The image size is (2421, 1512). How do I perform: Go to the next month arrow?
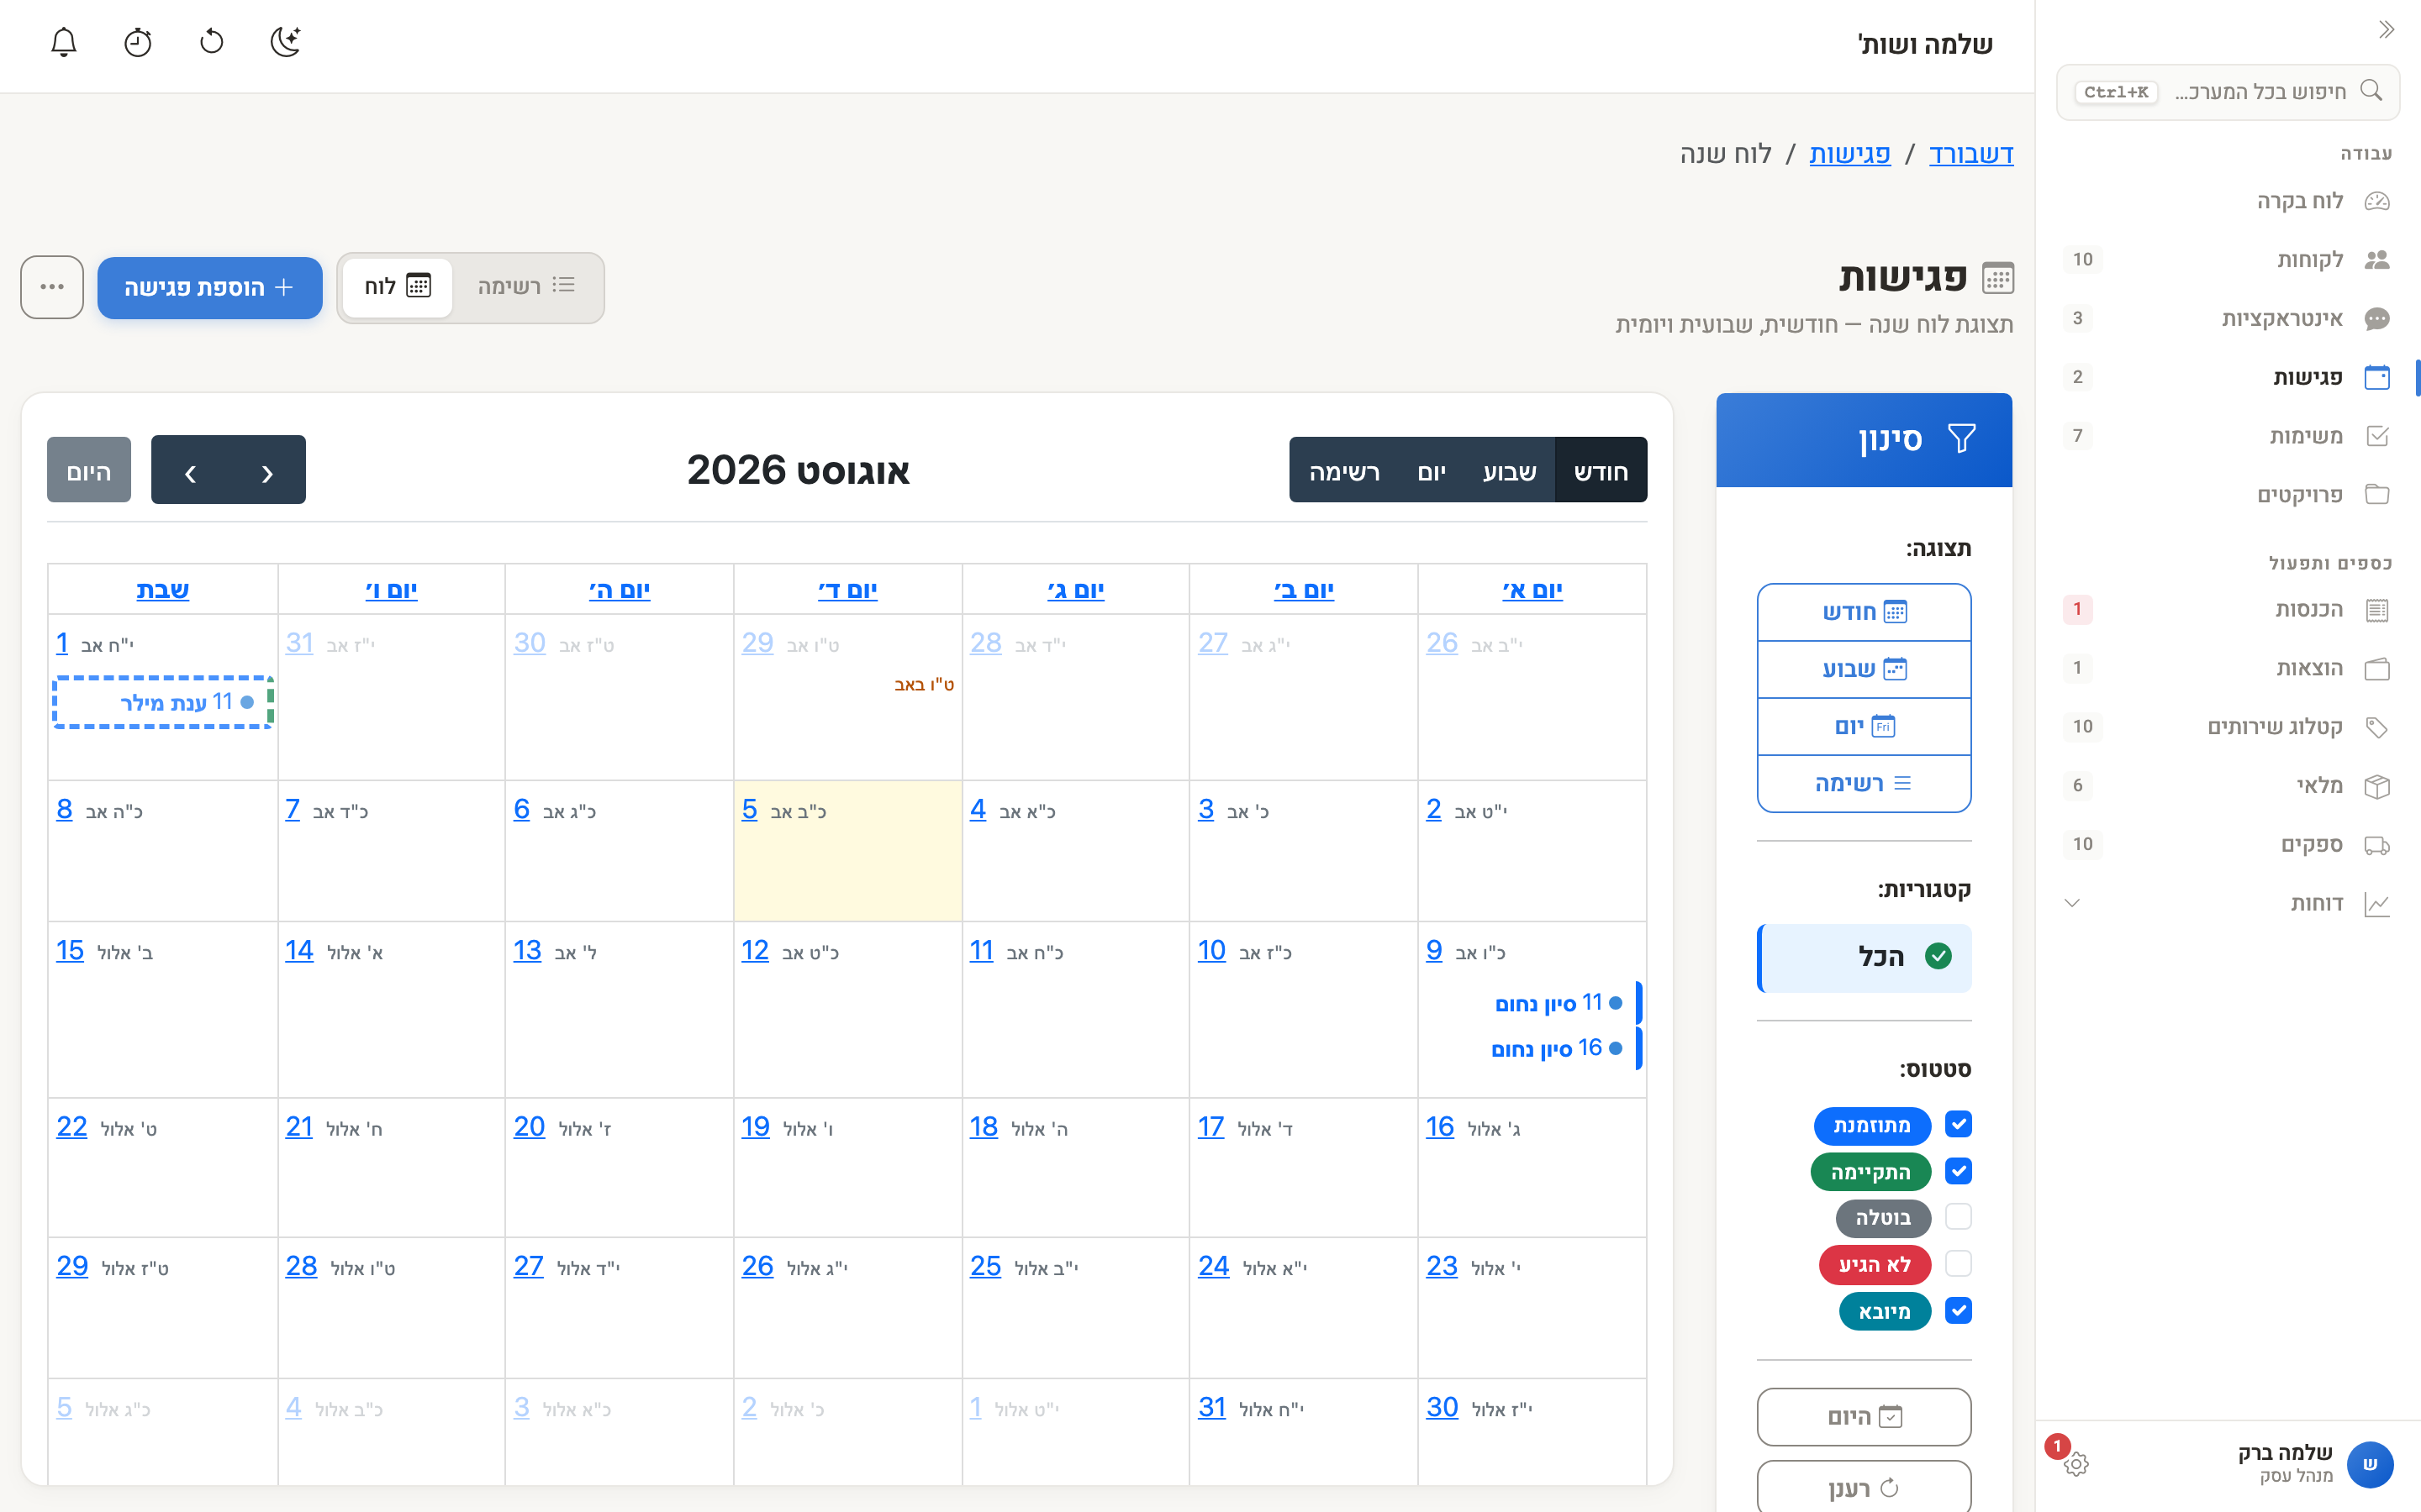(190, 471)
